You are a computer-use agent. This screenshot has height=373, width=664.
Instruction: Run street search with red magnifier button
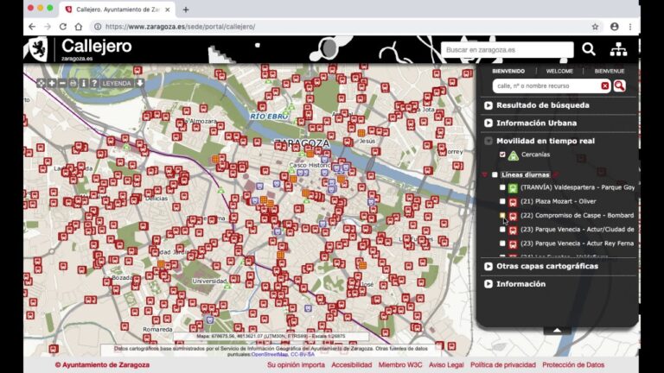coord(619,85)
